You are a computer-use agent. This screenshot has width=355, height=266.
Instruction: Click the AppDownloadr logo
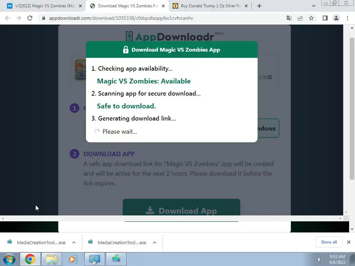(x=174, y=36)
